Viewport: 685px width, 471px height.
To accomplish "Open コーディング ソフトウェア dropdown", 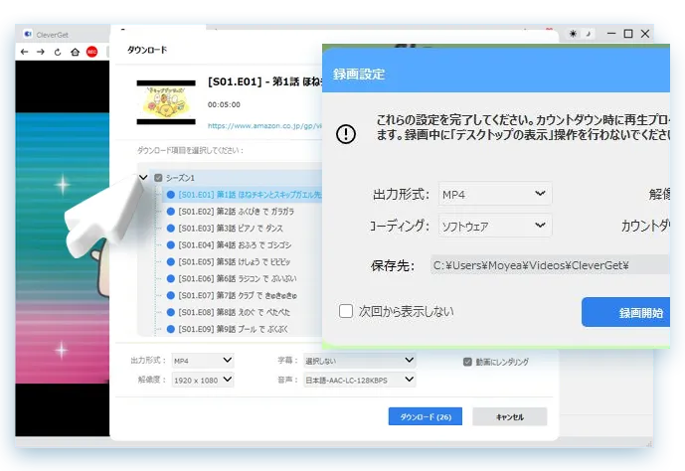I will pyautogui.click(x=495, y=226).
